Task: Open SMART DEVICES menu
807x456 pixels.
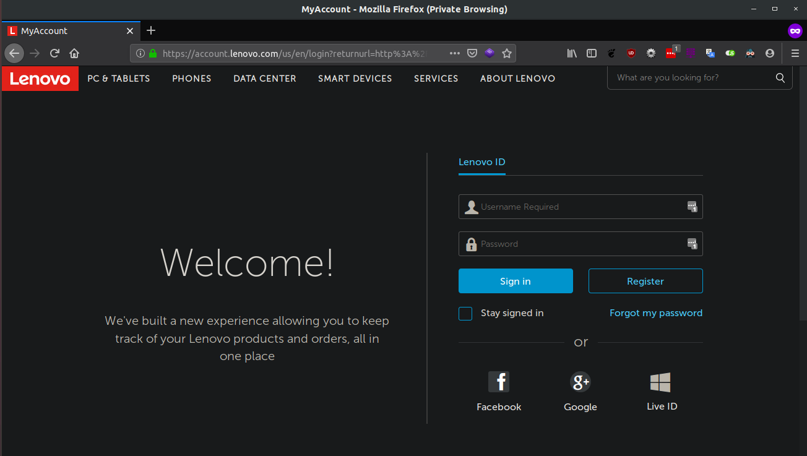Action: [355, 79]
